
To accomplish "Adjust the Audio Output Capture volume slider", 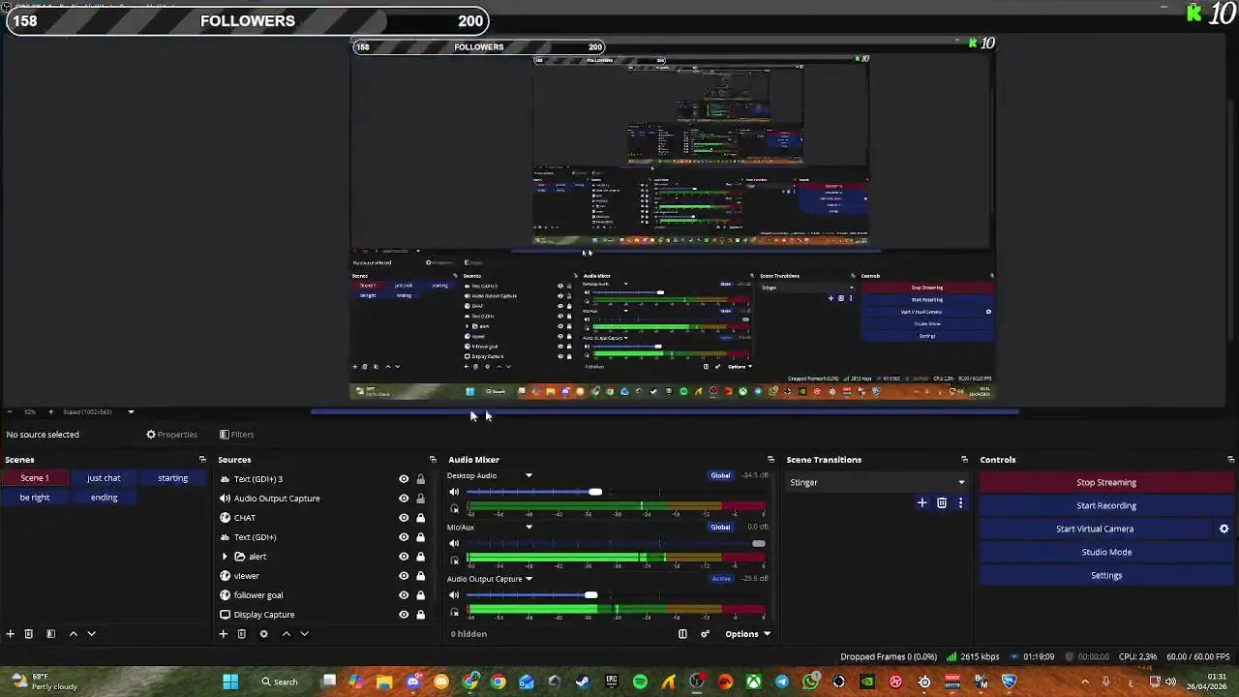I will click(590, 595).
